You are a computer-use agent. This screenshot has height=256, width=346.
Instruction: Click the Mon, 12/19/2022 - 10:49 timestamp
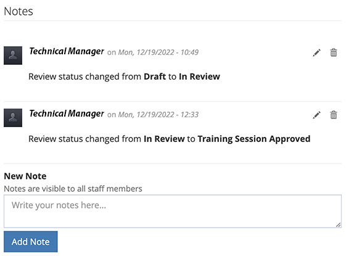tap(159, 52)
